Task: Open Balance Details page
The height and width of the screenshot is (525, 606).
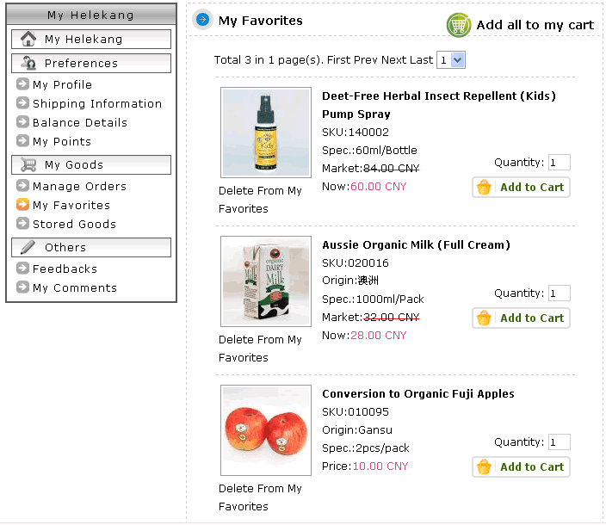Action: tap(79, 122)
